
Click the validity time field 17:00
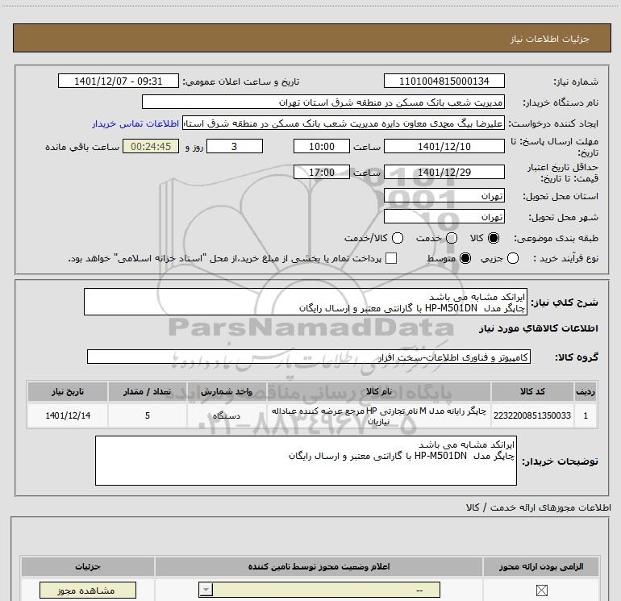[x=322, y=172]
